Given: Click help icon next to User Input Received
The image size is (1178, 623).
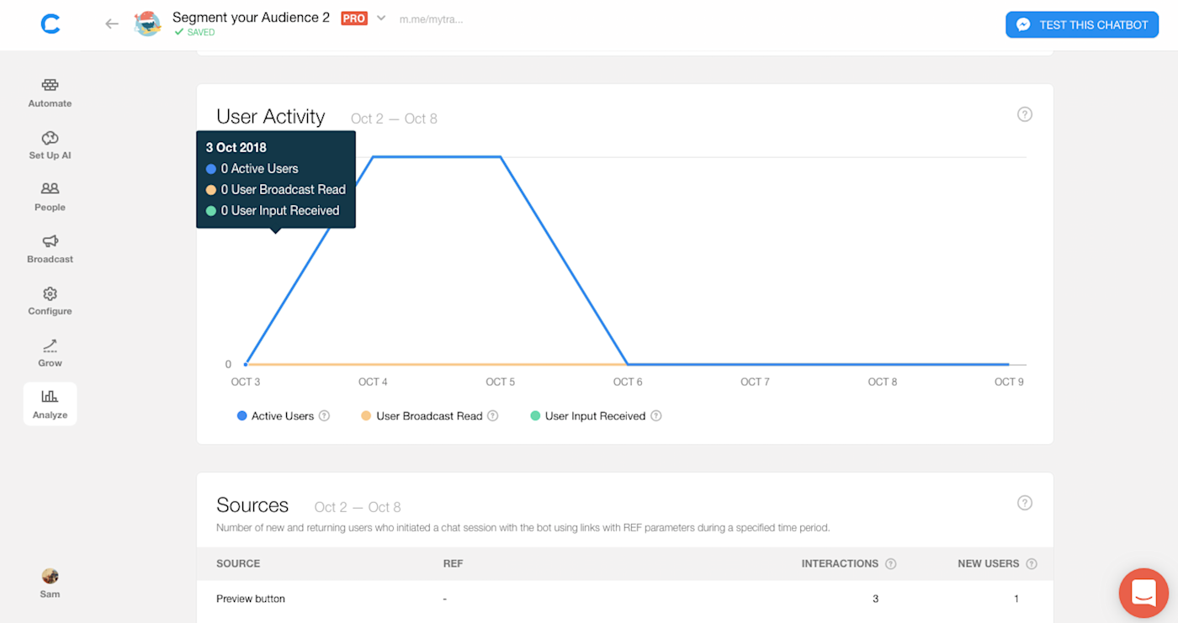Looking at the screenshot, I should tap(656, 415).
